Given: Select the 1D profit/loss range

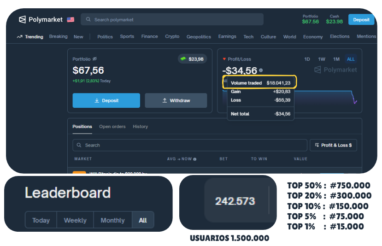Looking at the screenshot, I should (307, 59).
